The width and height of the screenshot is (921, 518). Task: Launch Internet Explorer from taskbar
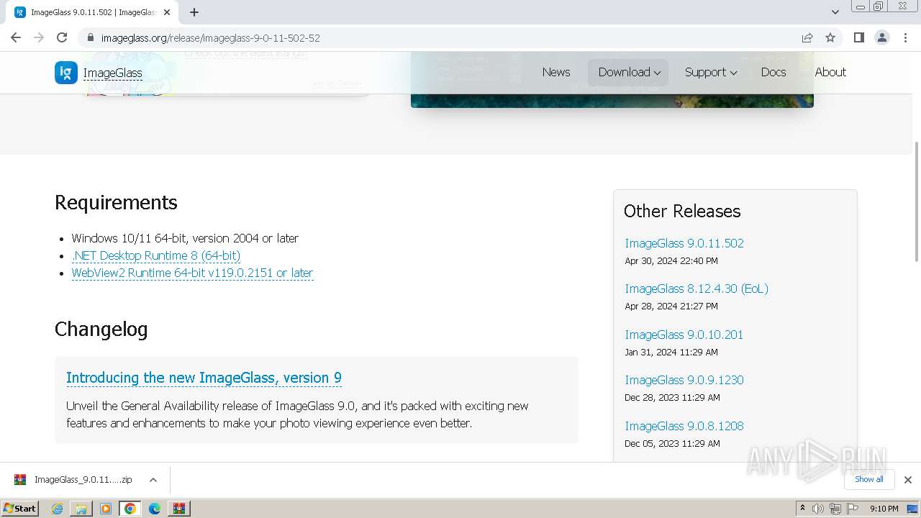click(x=57, y=509)
